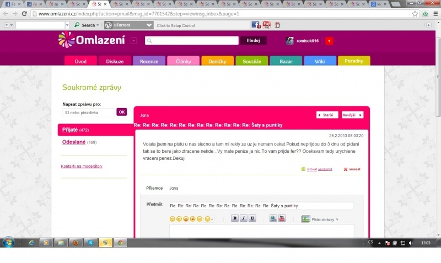
Task: Go to Starší older message
Action: [x=327, y=115]
